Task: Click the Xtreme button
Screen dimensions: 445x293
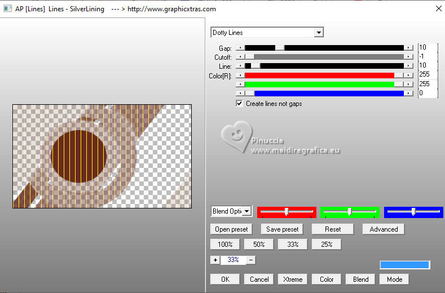Action: 293,279
